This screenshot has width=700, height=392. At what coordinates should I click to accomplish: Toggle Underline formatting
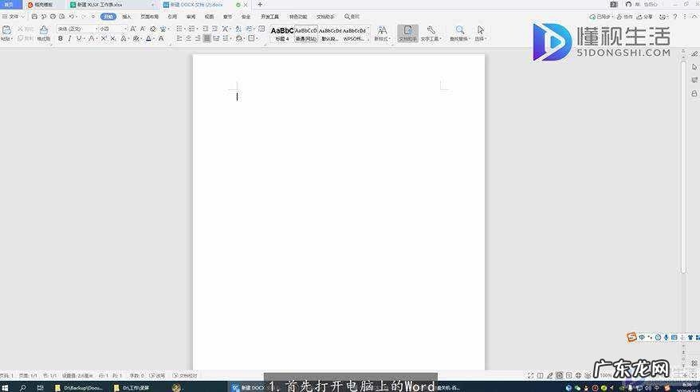(x=79, y=39)
